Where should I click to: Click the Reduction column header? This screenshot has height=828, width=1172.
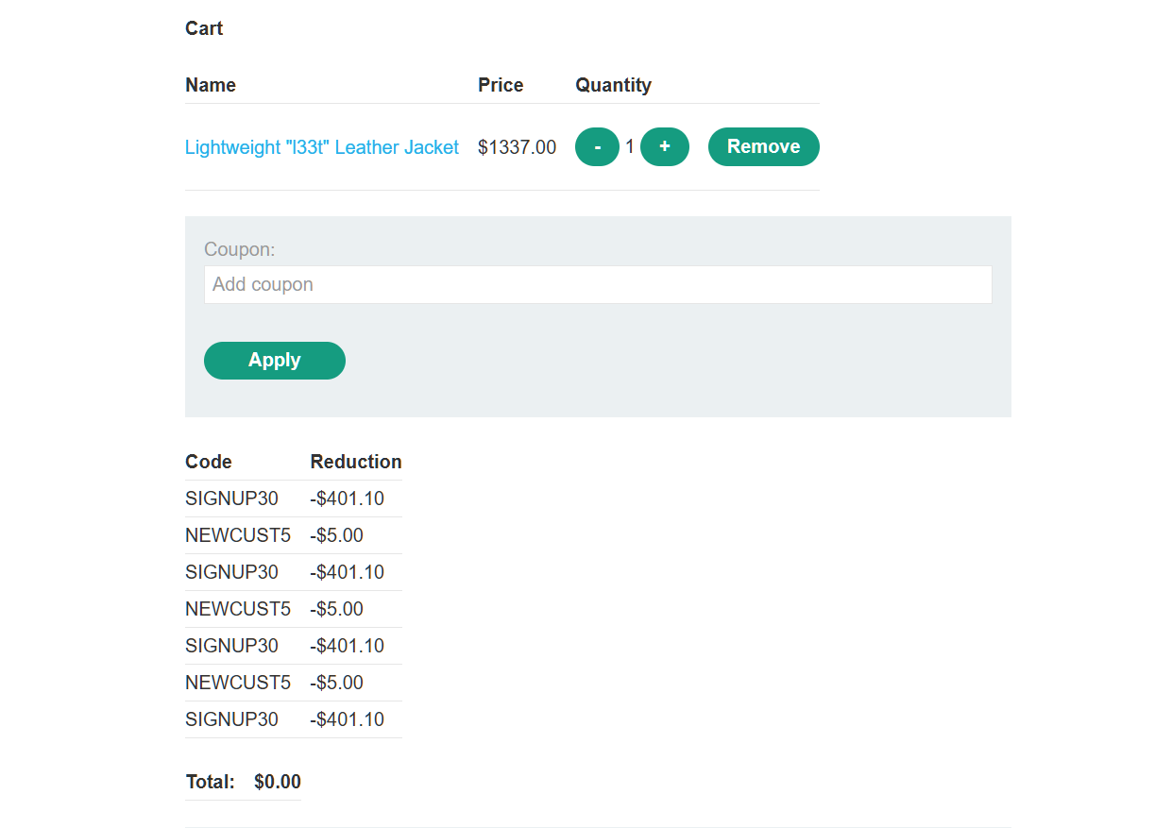tap(356, 462)
